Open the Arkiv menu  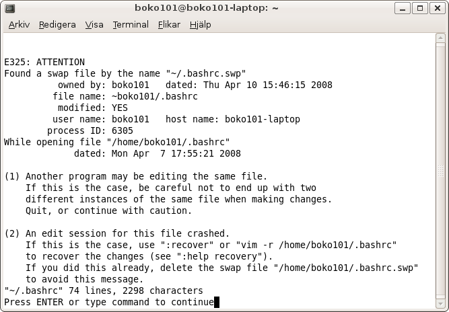(19, 25)
